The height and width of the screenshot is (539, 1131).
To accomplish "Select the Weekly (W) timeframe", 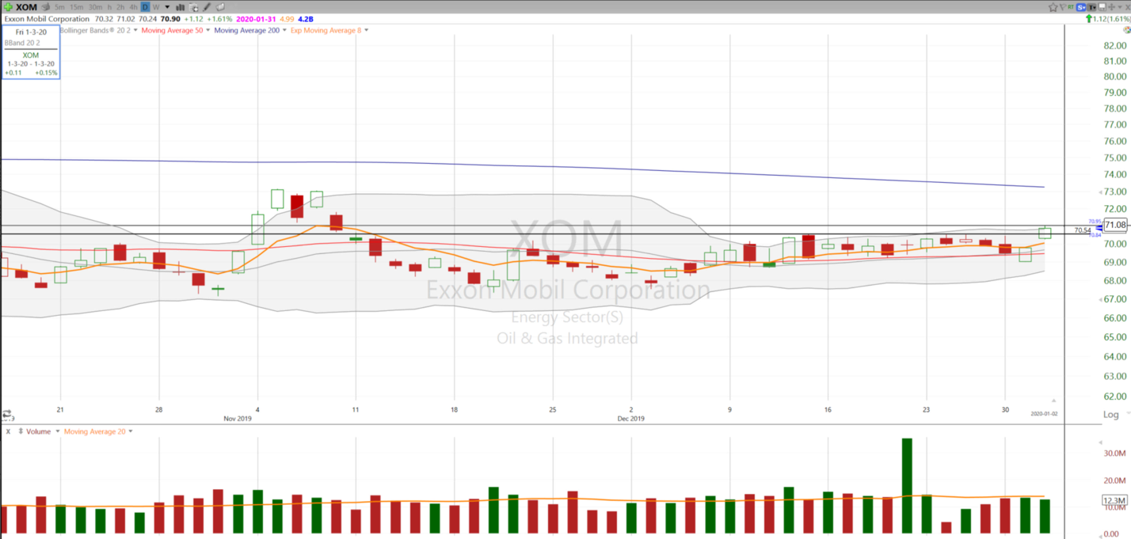I will tap(156, 7).
